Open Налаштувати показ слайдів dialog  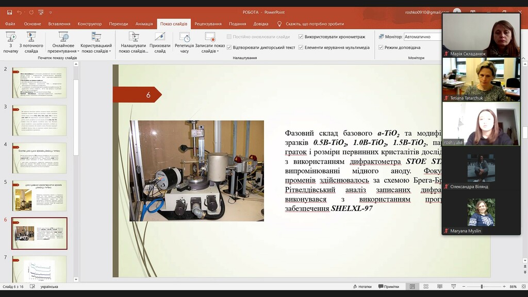[x=134, y=42]
